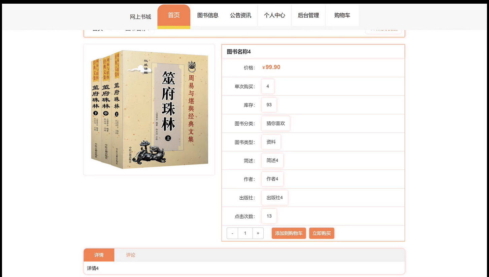This screenshot has width=489, height=277.
Task: Open 公告资讯 in the menu bar
Action: [241, 15]
